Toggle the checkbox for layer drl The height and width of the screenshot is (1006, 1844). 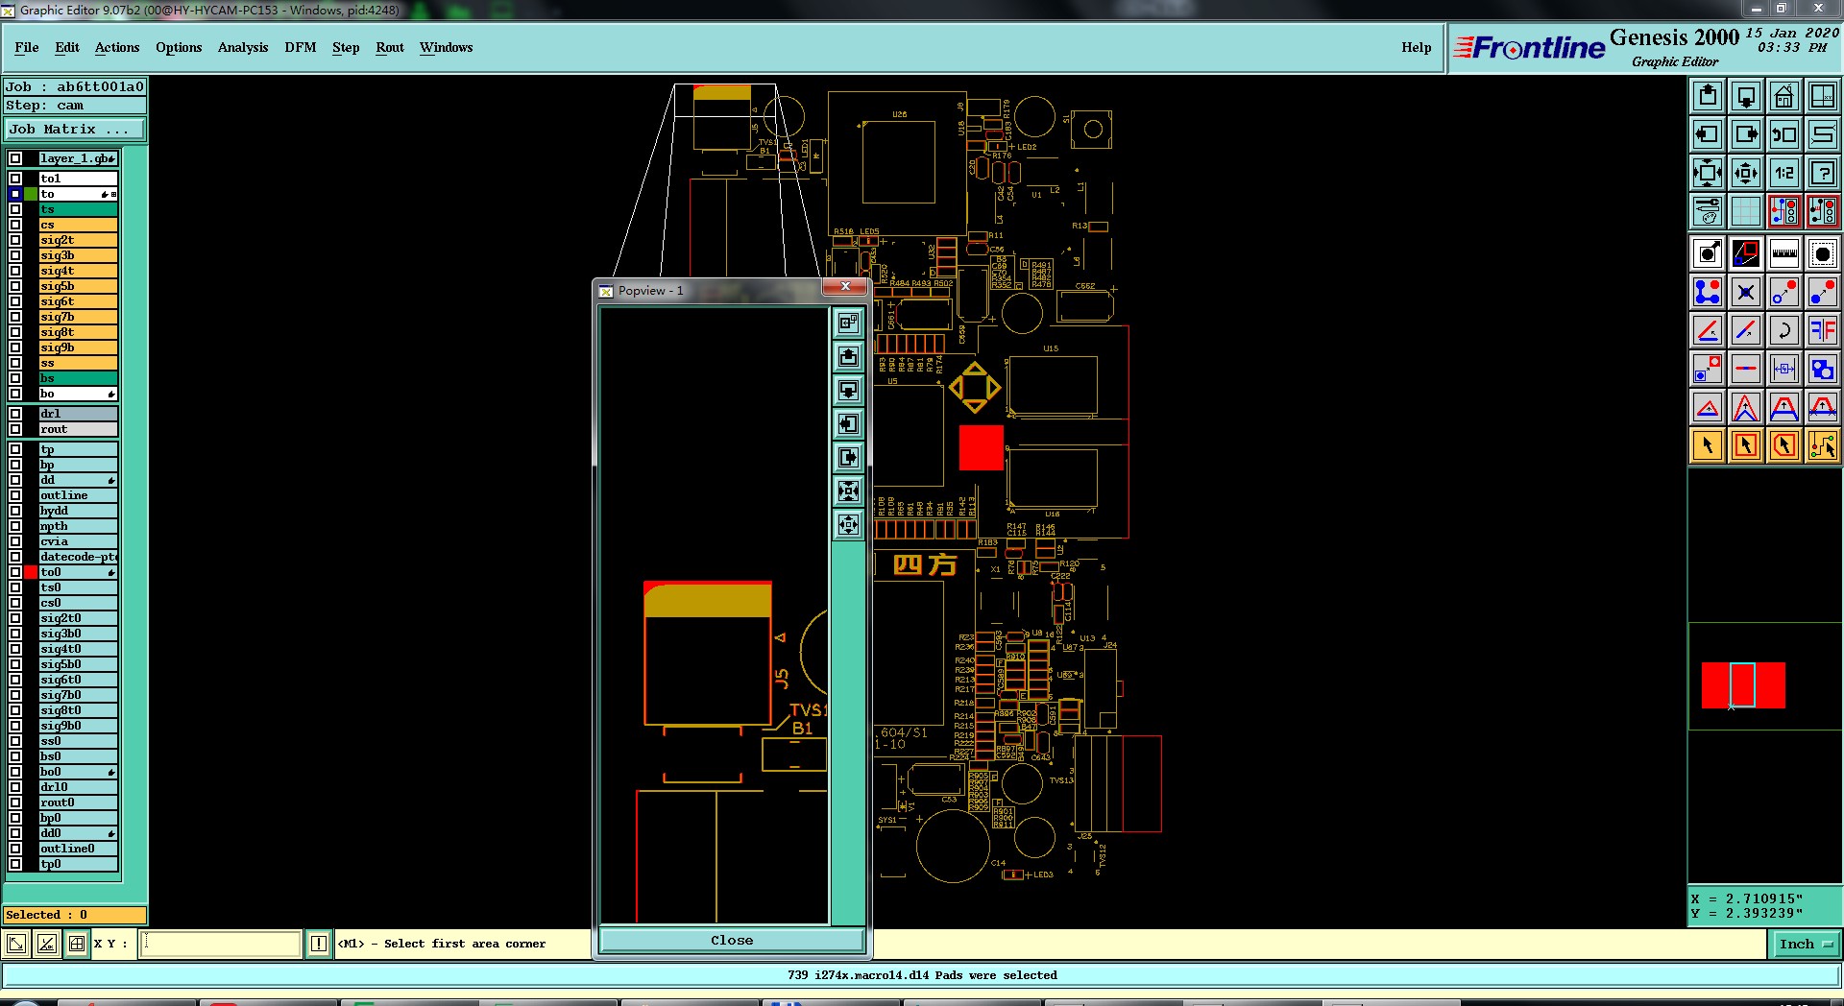pos(15,414)
